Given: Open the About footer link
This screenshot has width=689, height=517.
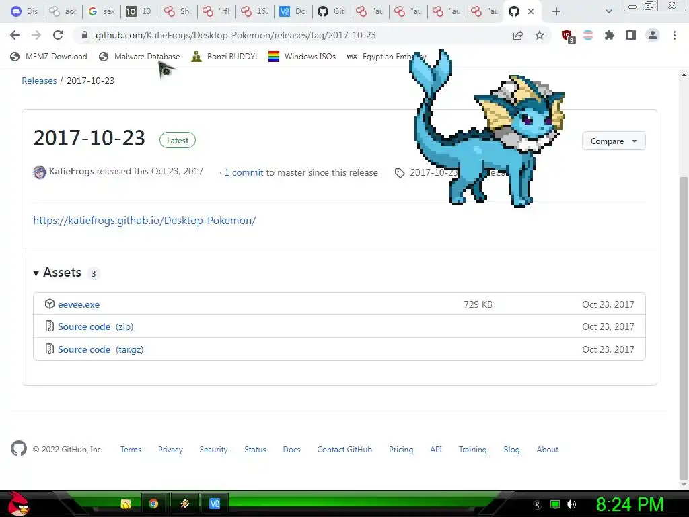Looking at the screenshot, I should pyautogui.click(x=548, y=449).
